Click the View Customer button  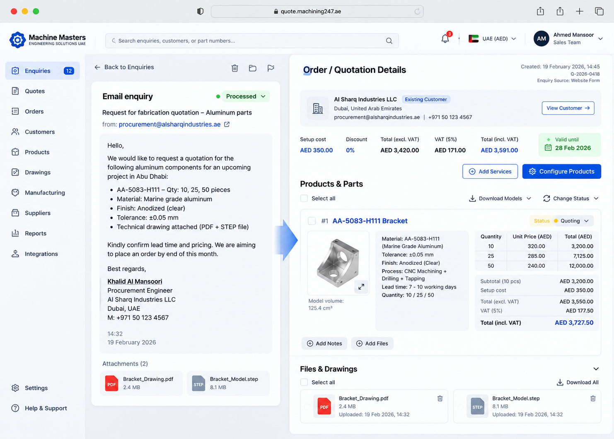(x=568, y=108)
